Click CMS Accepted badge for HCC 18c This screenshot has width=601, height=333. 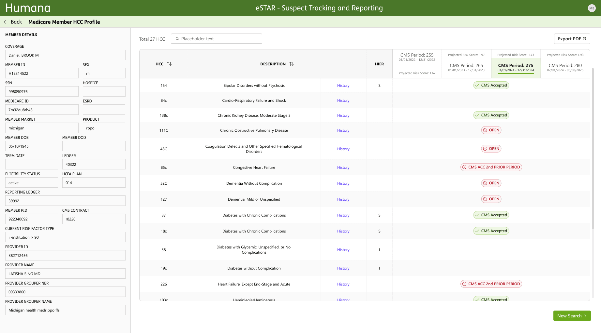click(x=491, y=231)
